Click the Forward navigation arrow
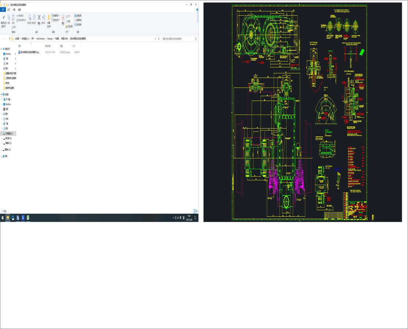Screen dimensions: 408x329 [6, 39]
